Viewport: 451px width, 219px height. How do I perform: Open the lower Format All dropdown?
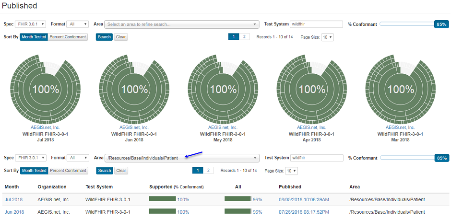click(x=78, y=158)
